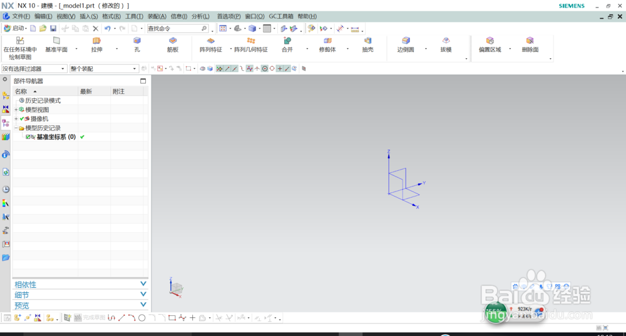Select the Trim Body (修剪体) tool
The width and height of the screenshot is (626, 336).
[x=327, y=44]
